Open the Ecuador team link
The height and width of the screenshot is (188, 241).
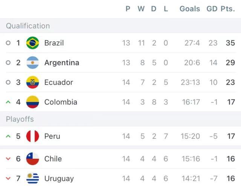pos(59,82)
